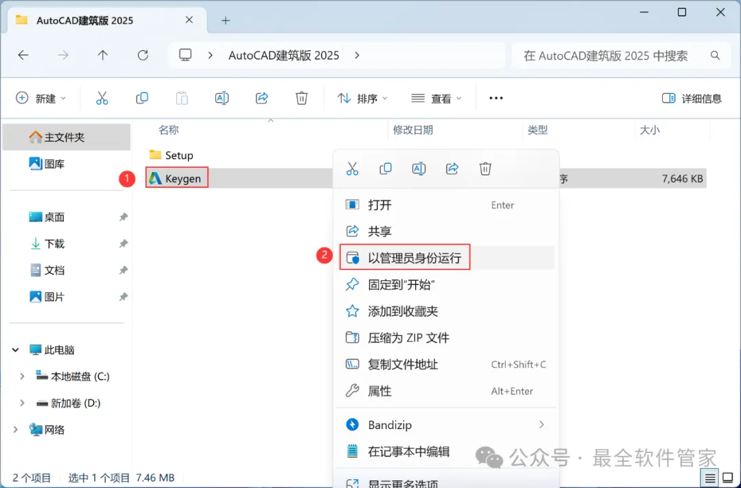Click the Share icon in the context menu
This screenshot has width=741, height=488.
click(x=452, y=169)
